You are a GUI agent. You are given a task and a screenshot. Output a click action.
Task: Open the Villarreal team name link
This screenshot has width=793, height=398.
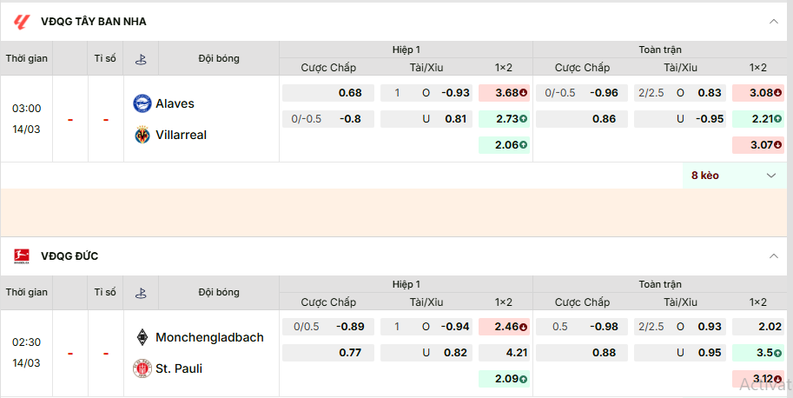click(181, 135)
